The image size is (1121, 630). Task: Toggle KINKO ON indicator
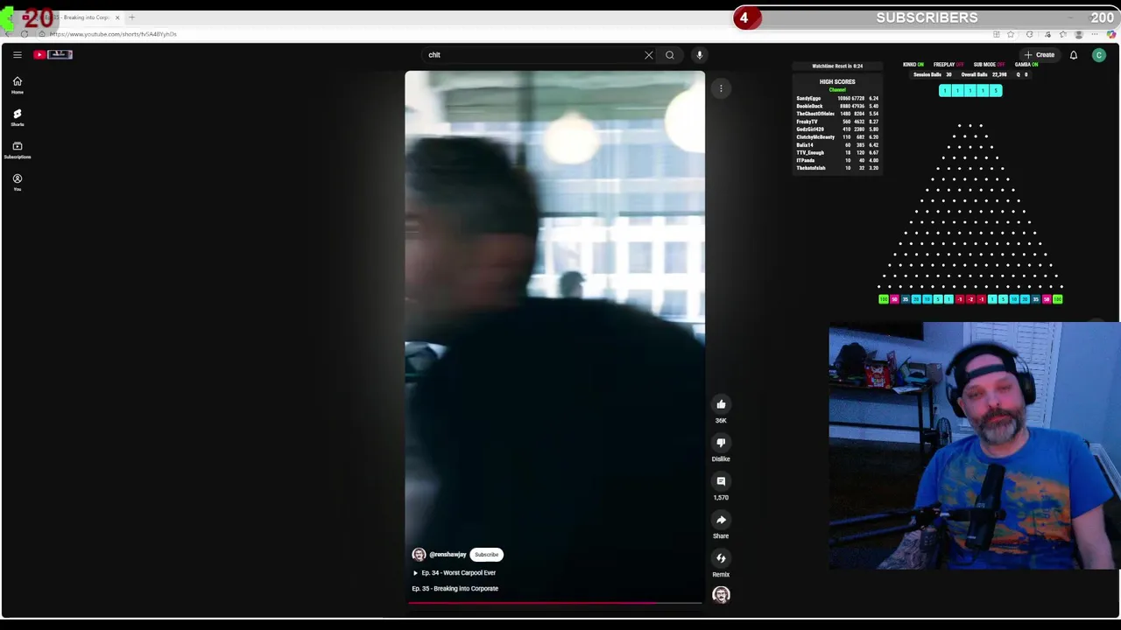coord(913,65)
